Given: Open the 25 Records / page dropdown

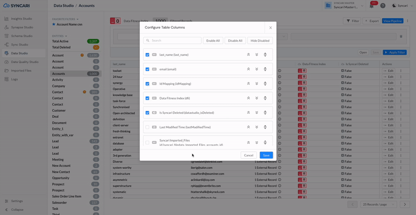Looking at the screenshot, I should [379, 204].
